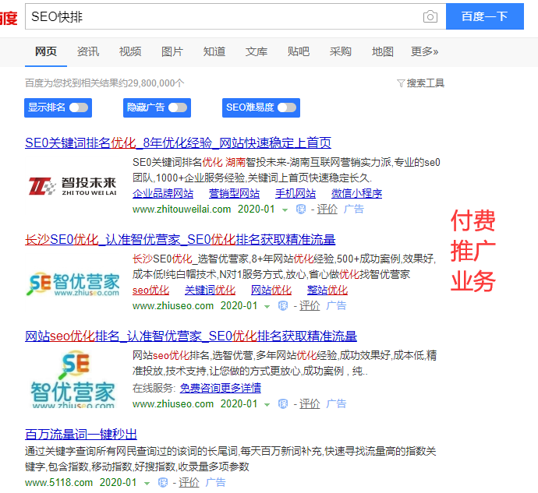
Task: Follow the 企业品牌网站 sublink
Action: [x=163, y=193]
